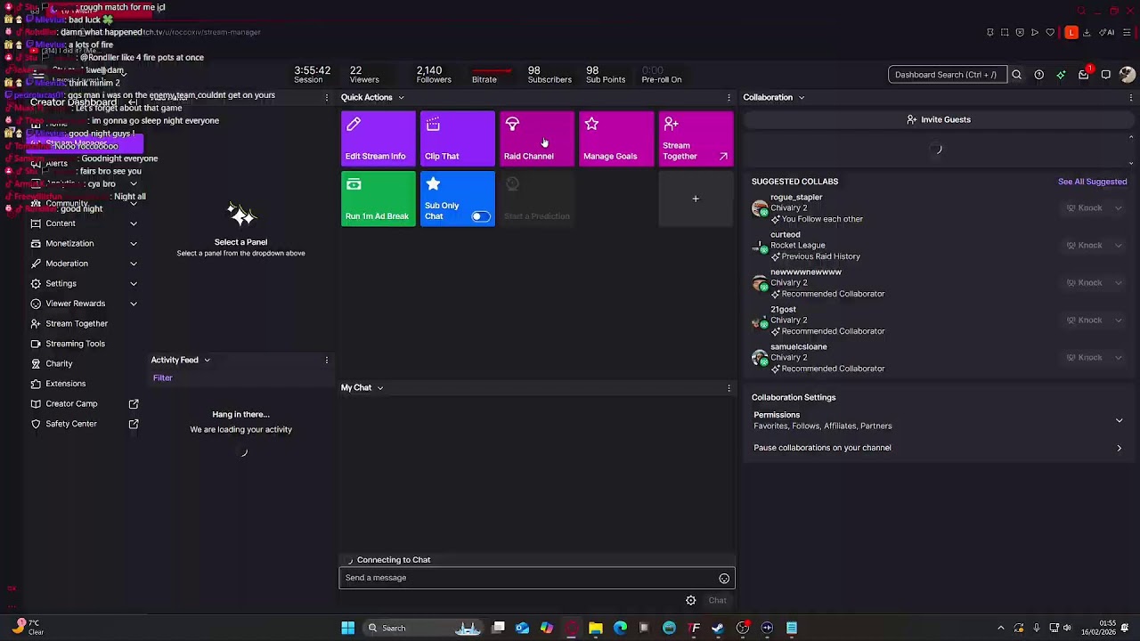Knock on 21gost's channel

pos(1084,320)
